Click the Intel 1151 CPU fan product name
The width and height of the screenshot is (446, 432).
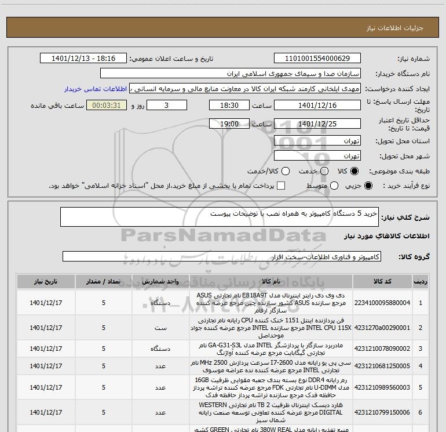271,328
